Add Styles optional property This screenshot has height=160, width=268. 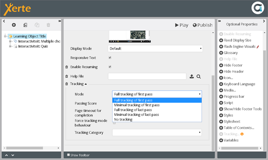(x=226, y=115)
